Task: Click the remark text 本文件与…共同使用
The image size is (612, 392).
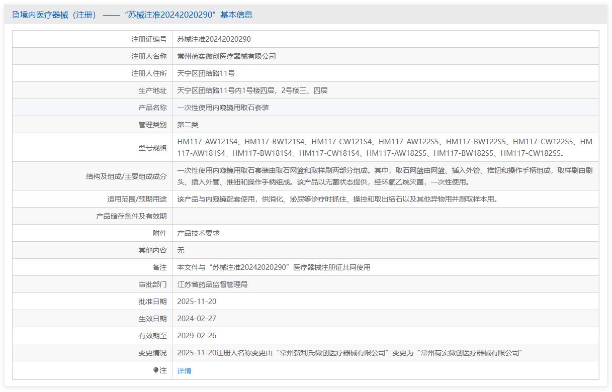Action: click(x=274, y=267)
